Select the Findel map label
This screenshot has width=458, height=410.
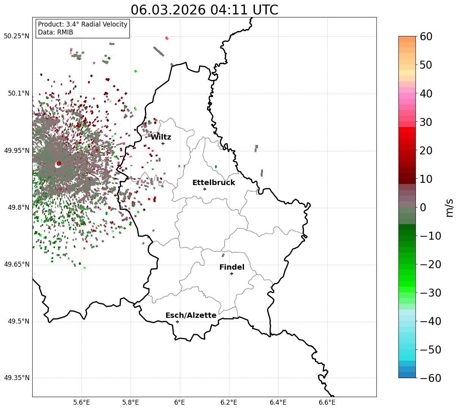(x=232, y=267)
